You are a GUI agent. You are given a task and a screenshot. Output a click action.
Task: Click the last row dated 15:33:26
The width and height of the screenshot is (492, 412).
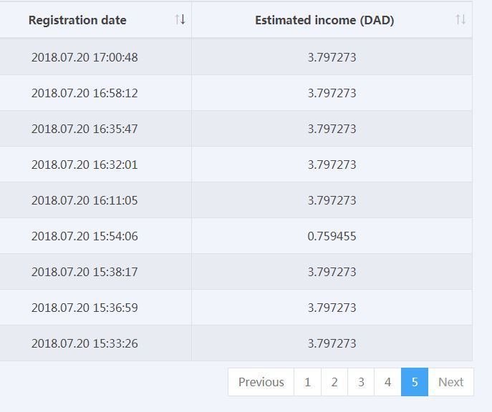[x=85, y=343]
